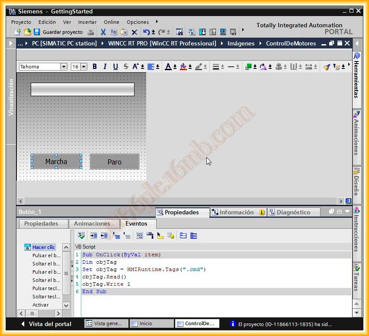Viewport: 369px width, 336px height.
Task: Click the Guardar proyecto save icon
Action: [x=37, y=32]
